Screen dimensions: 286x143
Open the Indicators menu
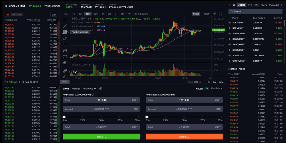[141, 14]
